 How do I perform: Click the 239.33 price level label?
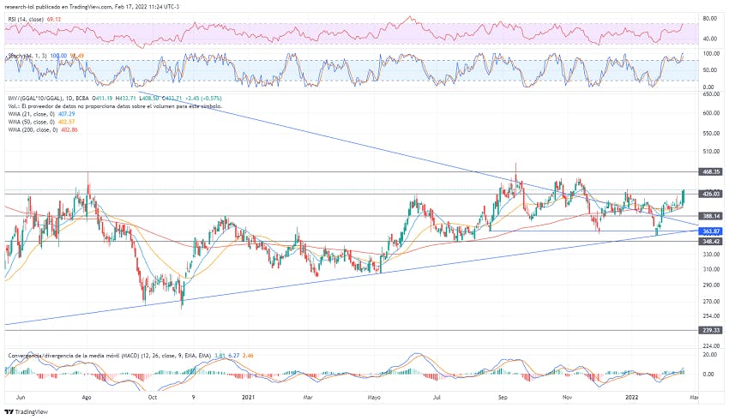(711, 330)
